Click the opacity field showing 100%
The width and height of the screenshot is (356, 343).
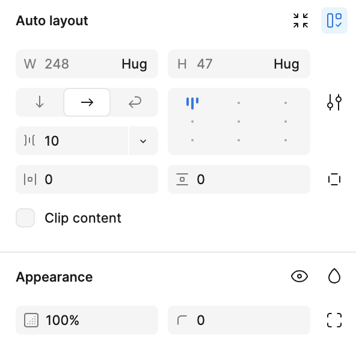tap(87, 320)
